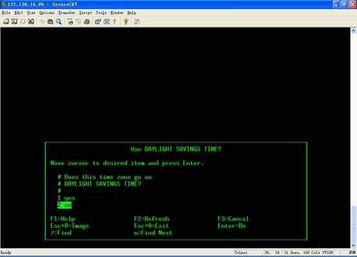Screen dimensions: 357x257
Task: Click the 'F2=Refresh' text in terminal
Action: coord(152,219)
